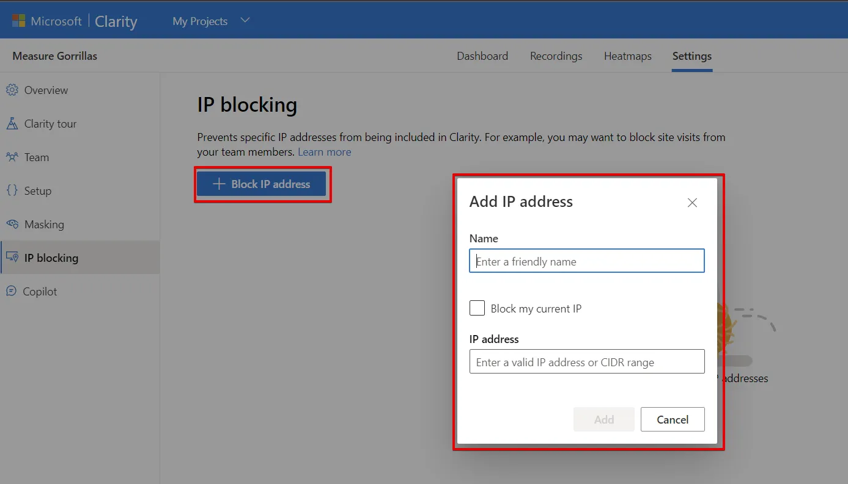
Task: Click the Masking eye icon
Action: click(x=12, y=224)
